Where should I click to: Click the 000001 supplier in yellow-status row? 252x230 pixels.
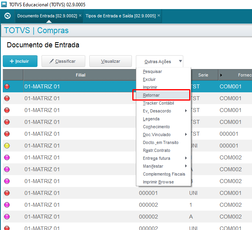pyautogui.click(x=229, y=146)
